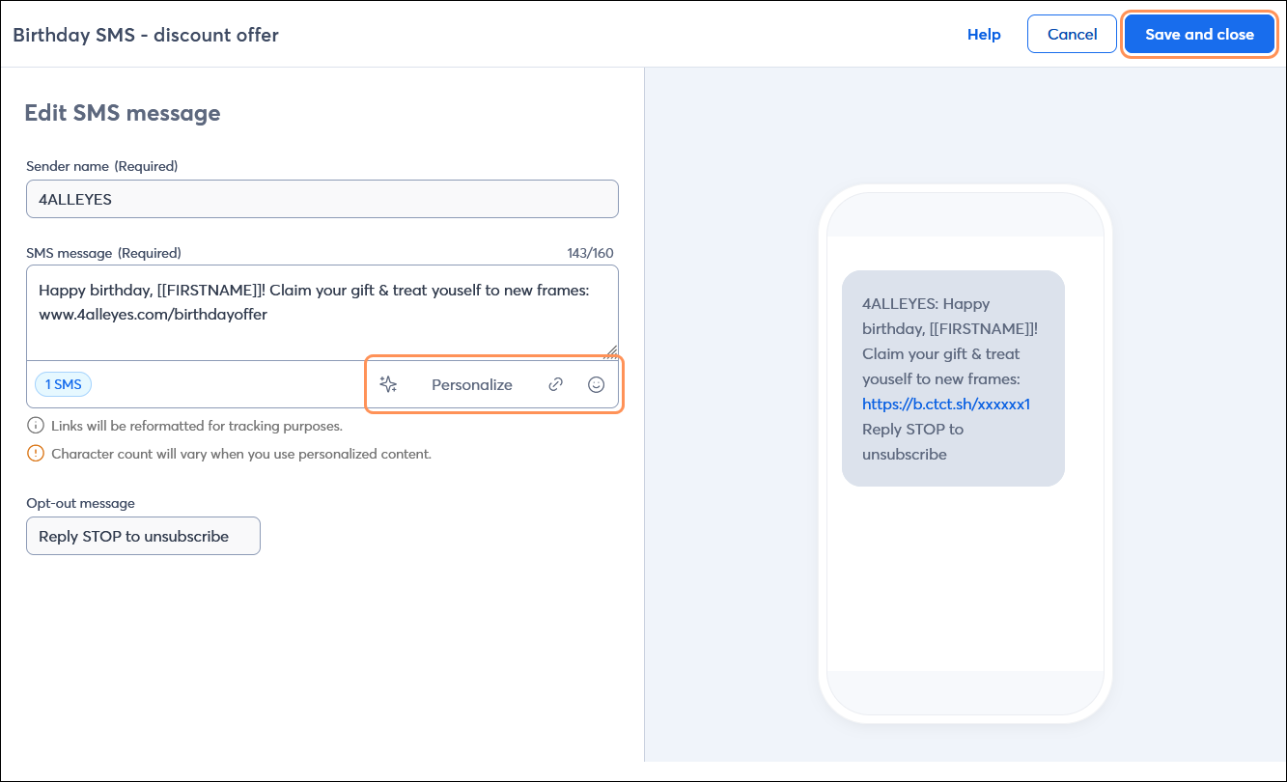1287x782 pixels.
Task: Click the 1 SMS badge
Action: click(x=64, y=384)
